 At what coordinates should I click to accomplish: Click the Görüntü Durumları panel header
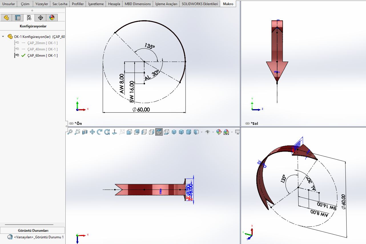pos(33,230)
